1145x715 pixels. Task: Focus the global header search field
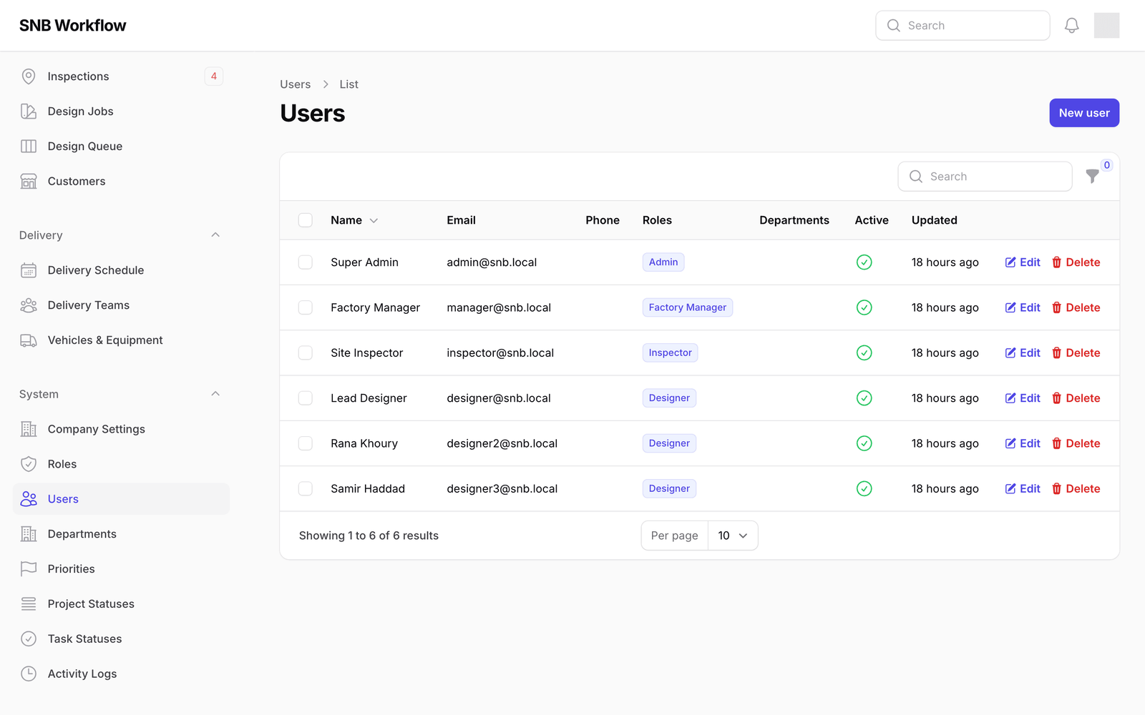click(963, 26)
